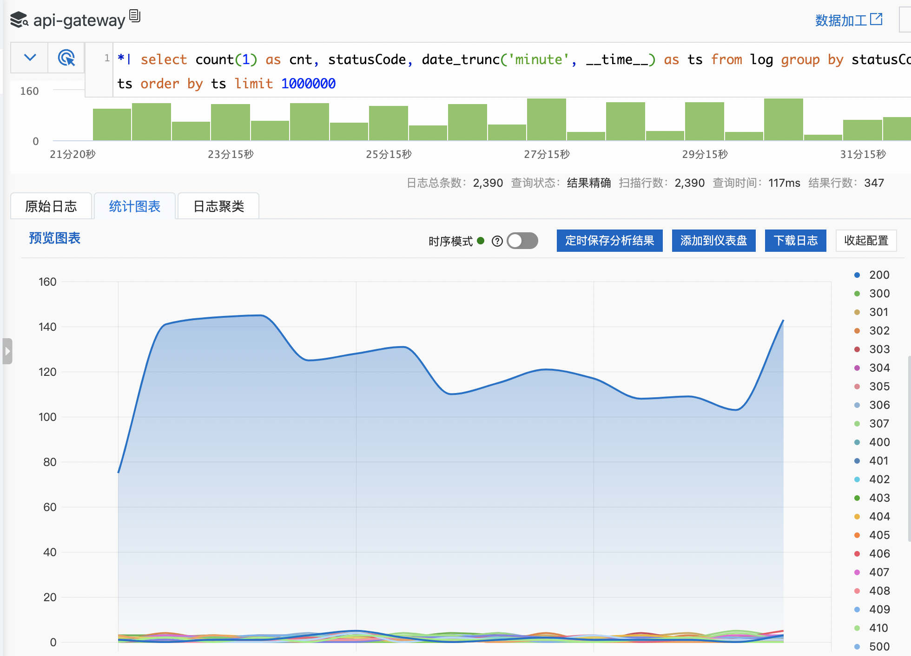
Task: Hide the 404 series in legend
Action: 878,517
